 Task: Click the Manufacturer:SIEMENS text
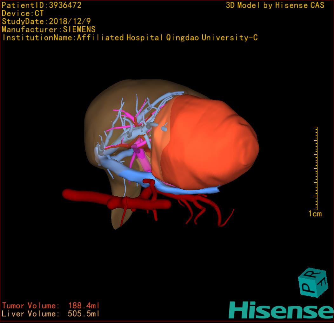click(x=49, y=29)
